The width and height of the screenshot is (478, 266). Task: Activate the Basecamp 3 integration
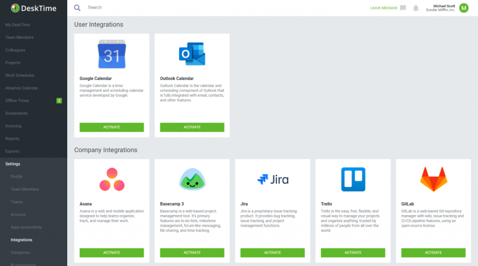pos(192,253)
